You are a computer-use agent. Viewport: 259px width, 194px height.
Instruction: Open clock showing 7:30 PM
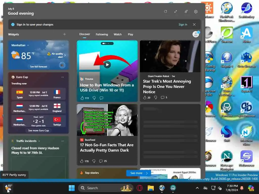point(232,188)
